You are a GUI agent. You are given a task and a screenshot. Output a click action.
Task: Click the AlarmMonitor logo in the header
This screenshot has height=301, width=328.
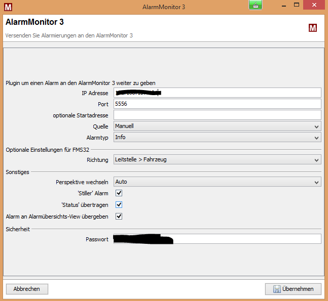pyautogui.click(x=313, y=28)
